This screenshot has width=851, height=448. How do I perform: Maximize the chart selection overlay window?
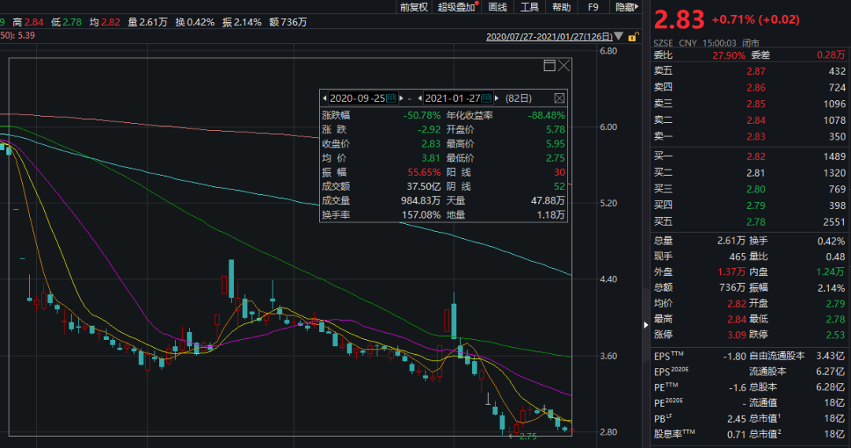549,65
